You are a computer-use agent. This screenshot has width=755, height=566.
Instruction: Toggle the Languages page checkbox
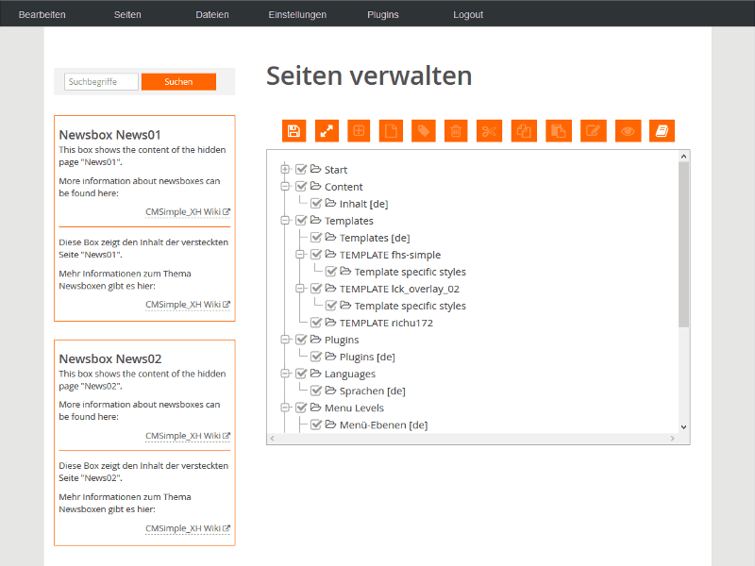(301, 374)
